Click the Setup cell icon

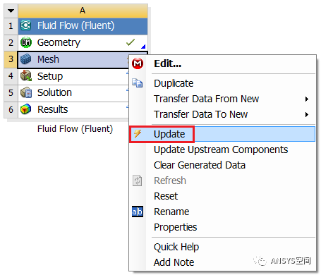pos(26,76)
